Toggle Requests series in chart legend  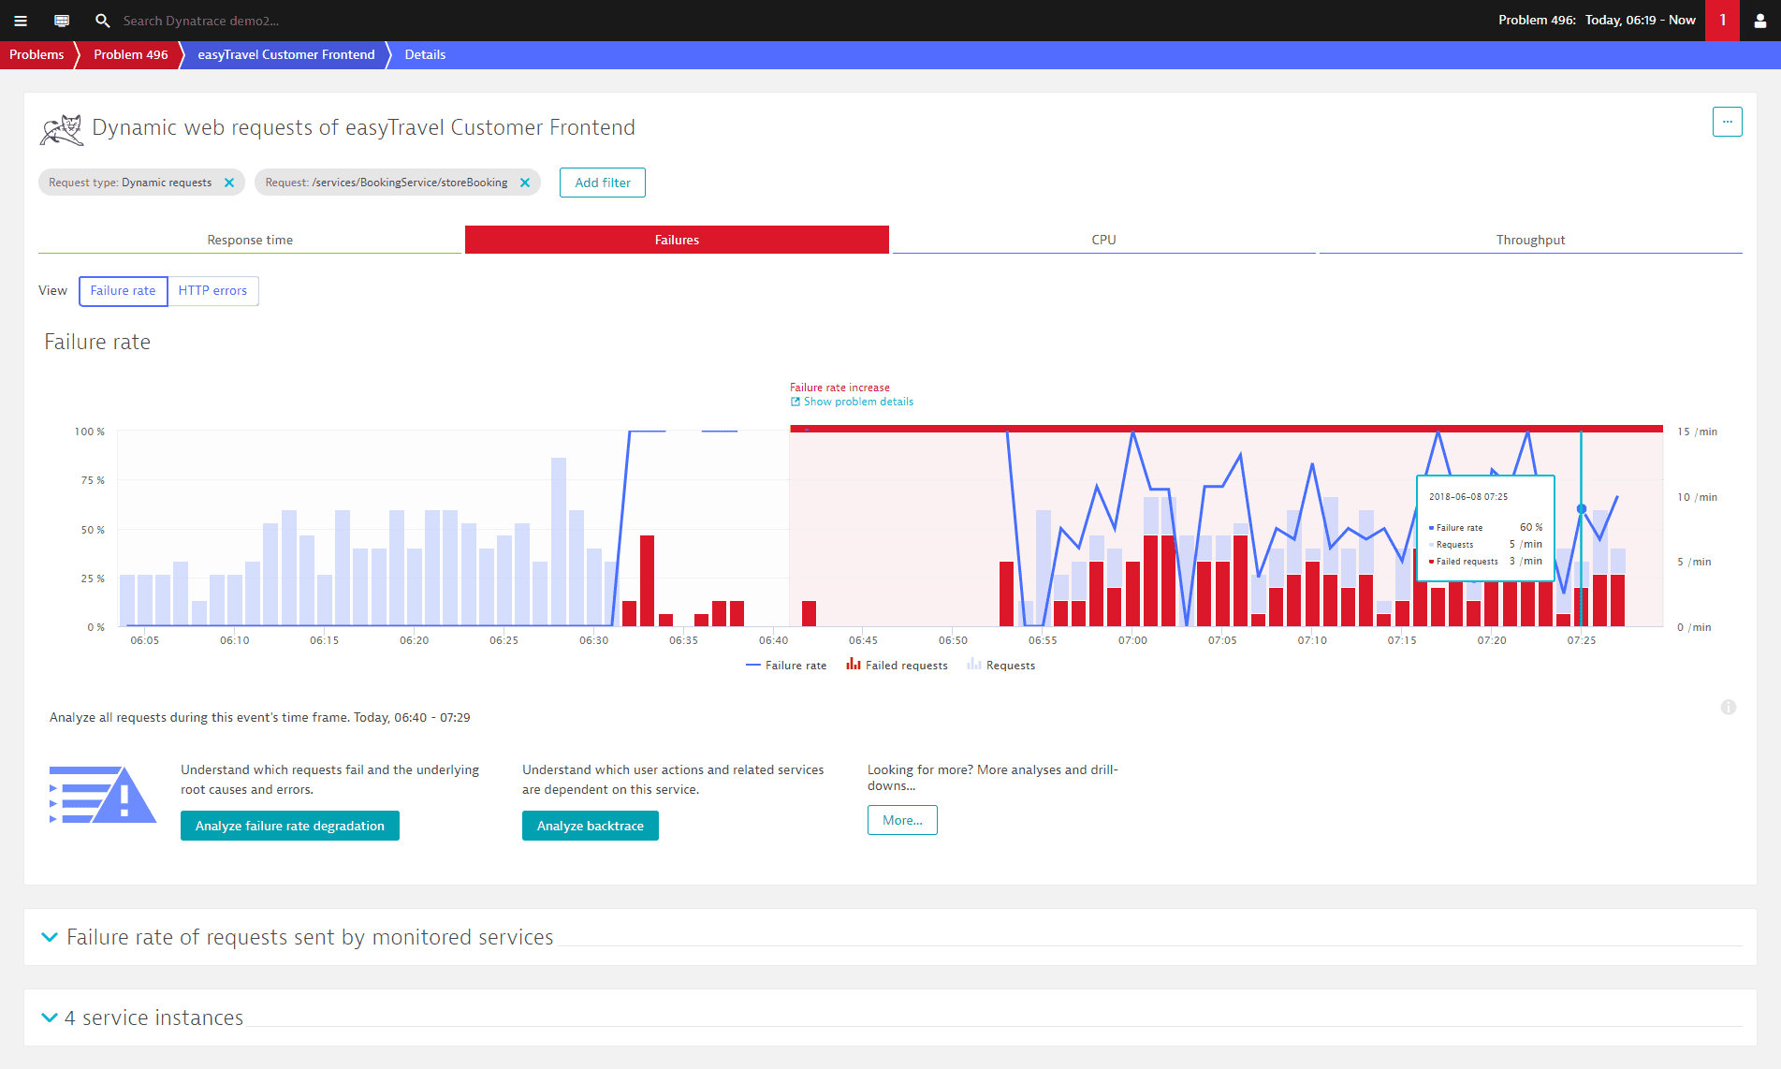(1001, 666)
